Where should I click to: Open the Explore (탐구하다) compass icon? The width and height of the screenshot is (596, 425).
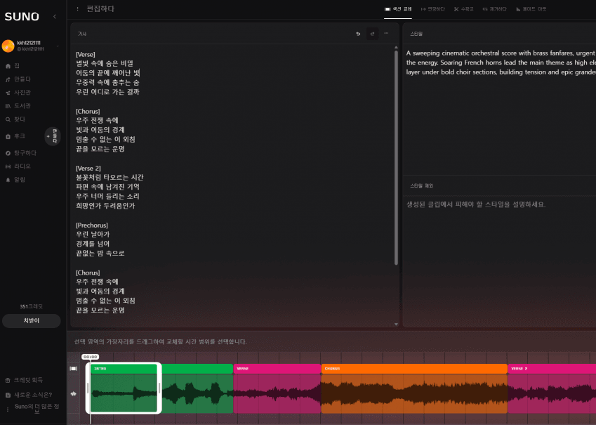(x=8, y=153)
